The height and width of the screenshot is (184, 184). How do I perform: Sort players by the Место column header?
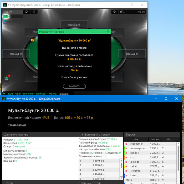[170, 139]
